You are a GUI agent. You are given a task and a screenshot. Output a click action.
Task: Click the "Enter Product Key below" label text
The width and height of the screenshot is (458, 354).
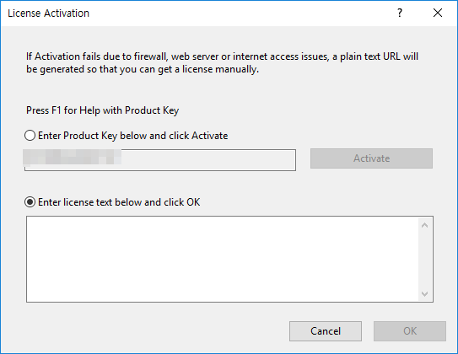pyautogui.click(x=133, y=136)
